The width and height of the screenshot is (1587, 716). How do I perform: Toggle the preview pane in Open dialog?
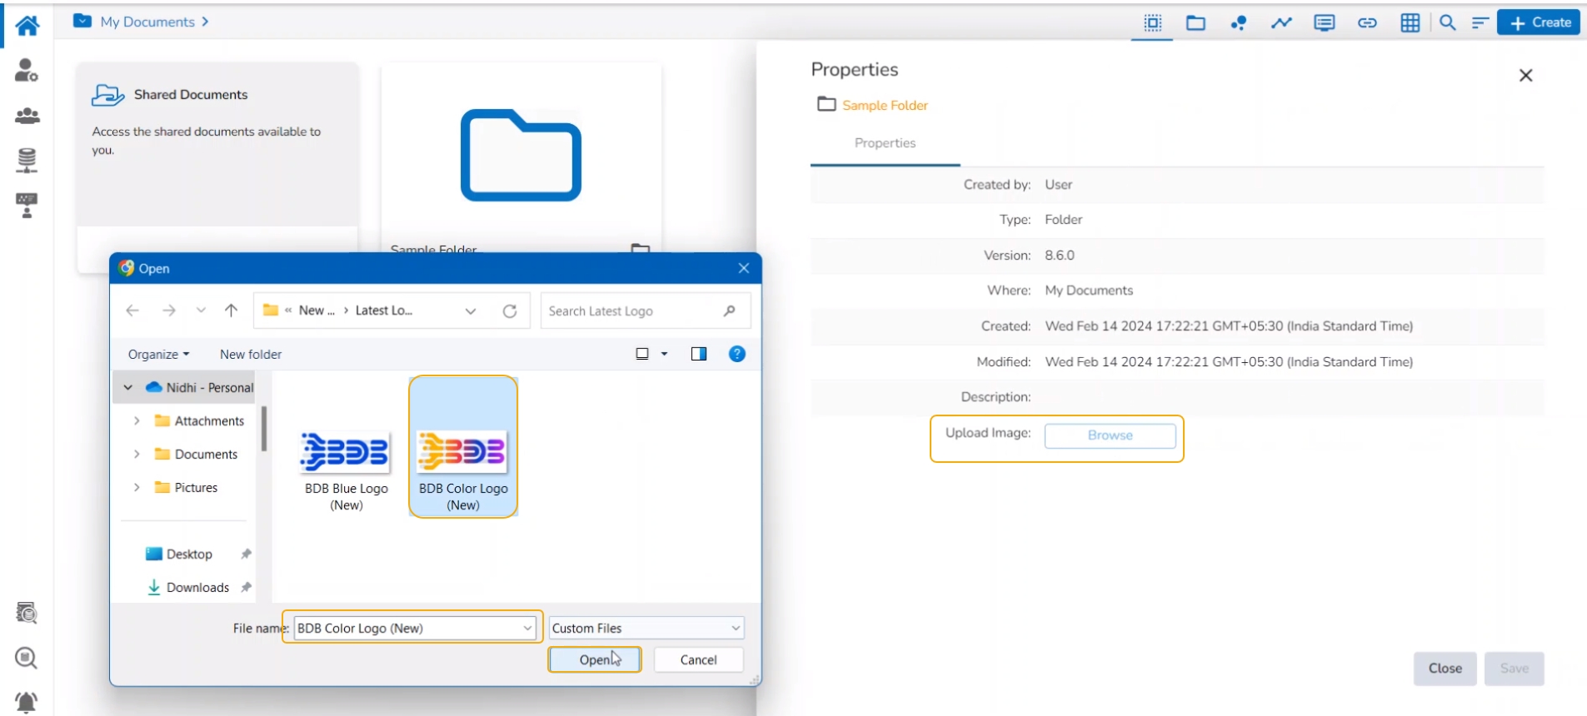click(x=698, y=354)
